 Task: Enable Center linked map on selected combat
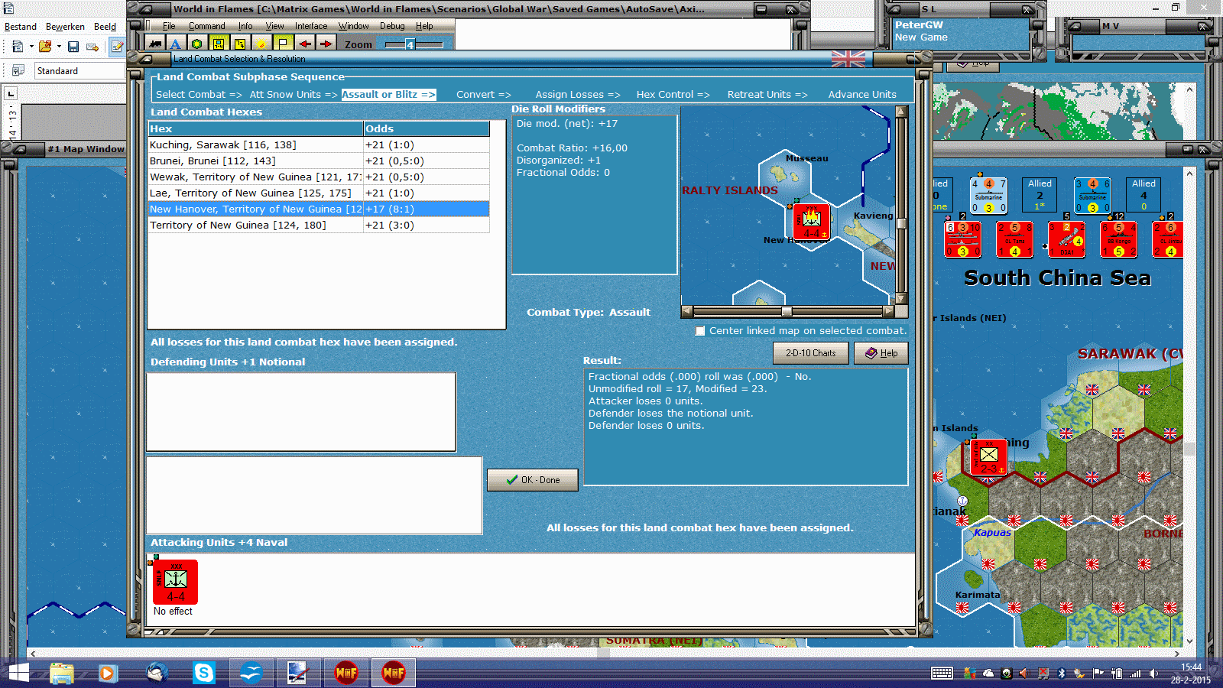700,331
